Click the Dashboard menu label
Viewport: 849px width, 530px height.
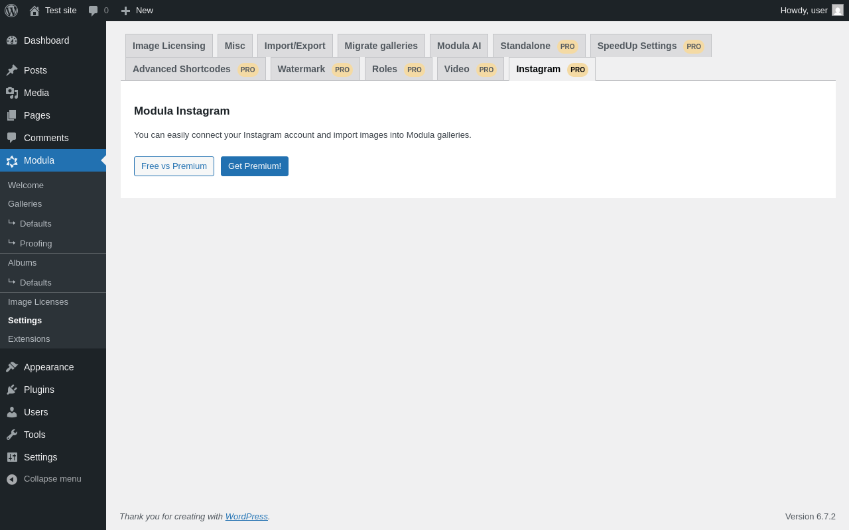[46, 40]
